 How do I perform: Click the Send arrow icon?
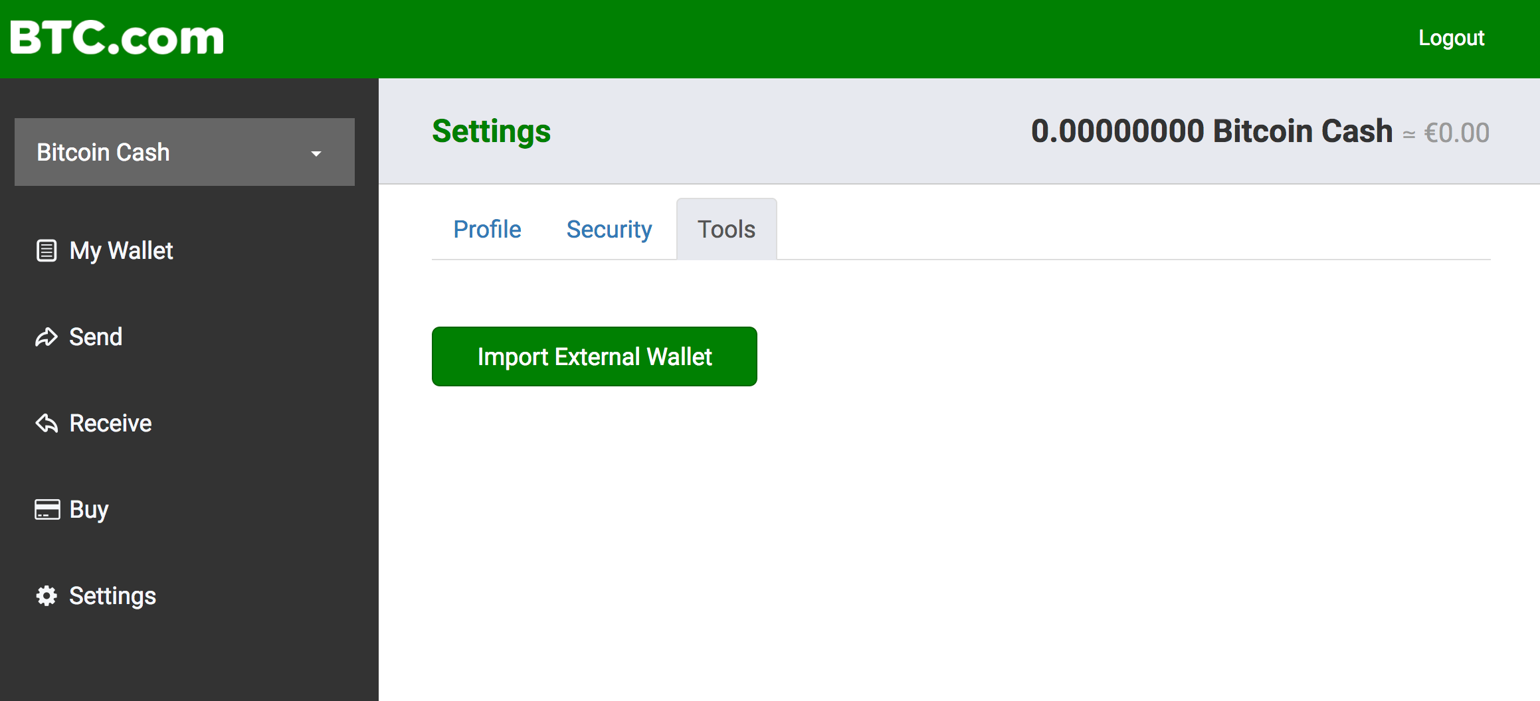point(47,337)
